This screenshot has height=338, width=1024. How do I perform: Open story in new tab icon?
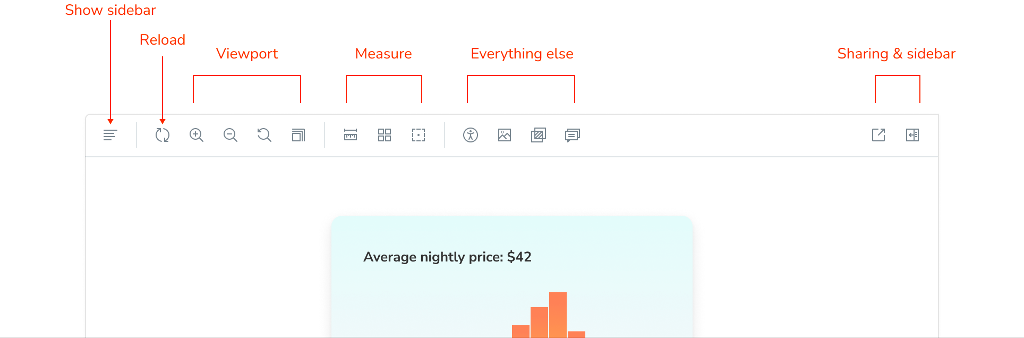(x=878, y=135)
